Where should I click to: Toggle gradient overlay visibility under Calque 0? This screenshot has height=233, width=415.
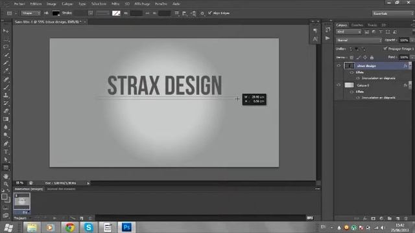click(x=358, y=98)
